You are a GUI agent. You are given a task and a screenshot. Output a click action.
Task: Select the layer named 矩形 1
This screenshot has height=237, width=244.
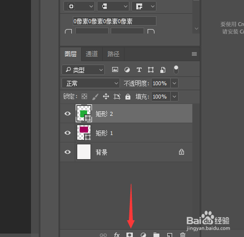126,133
